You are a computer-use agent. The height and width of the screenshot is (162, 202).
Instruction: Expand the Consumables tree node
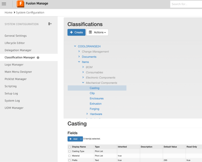(x=83, y=72)
